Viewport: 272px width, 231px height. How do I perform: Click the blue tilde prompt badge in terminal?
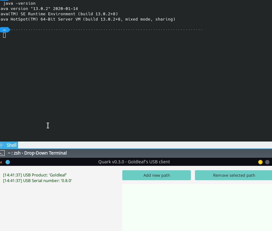pyautogui.click(x=4, y=30)
